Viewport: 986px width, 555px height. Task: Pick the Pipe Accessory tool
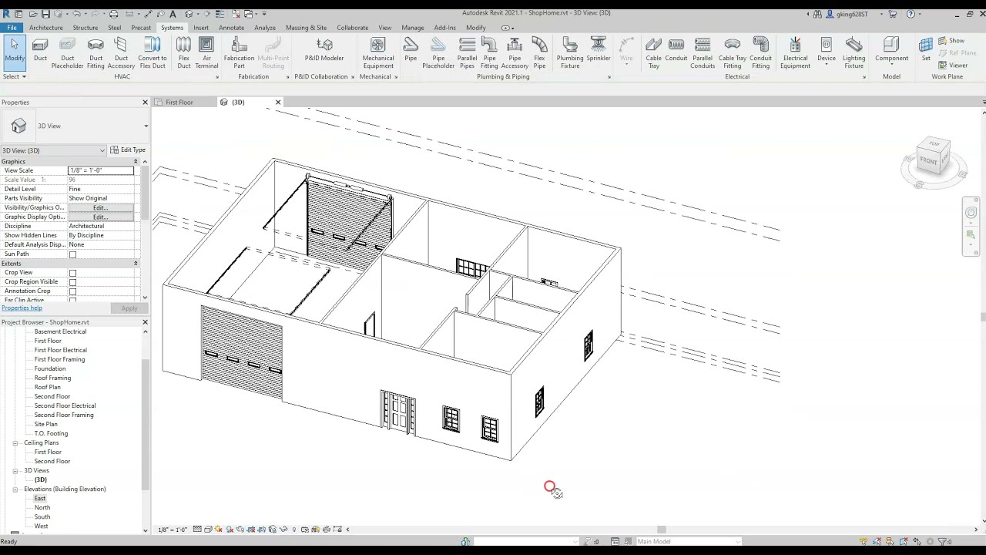(515, 52)
